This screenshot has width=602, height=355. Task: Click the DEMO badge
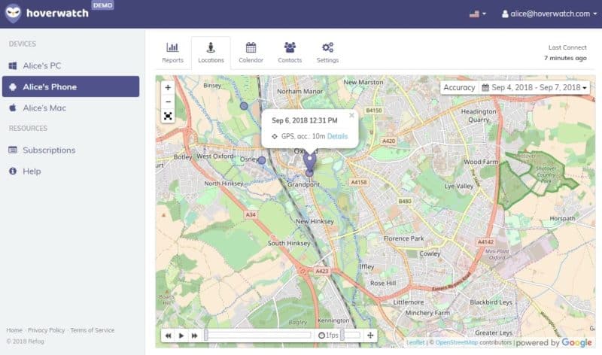coord(102,5)
